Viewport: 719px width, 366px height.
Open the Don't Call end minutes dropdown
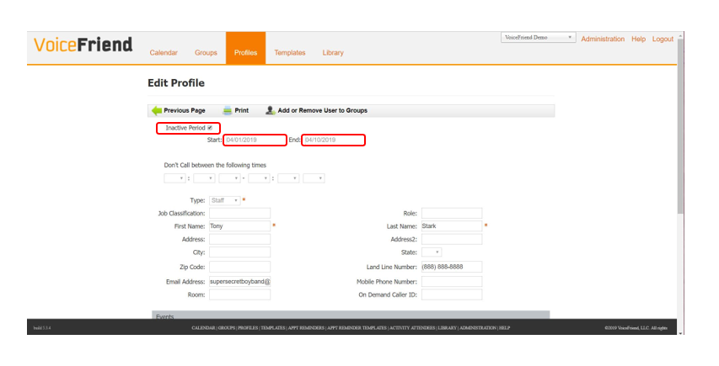pyautogui.click(x=288, y=178)
